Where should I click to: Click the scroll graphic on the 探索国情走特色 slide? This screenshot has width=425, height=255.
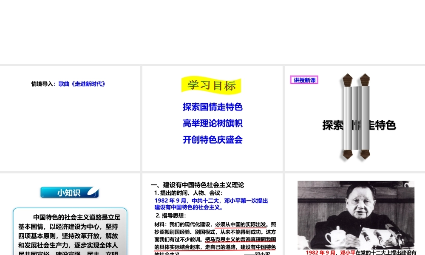coord(356,116)
